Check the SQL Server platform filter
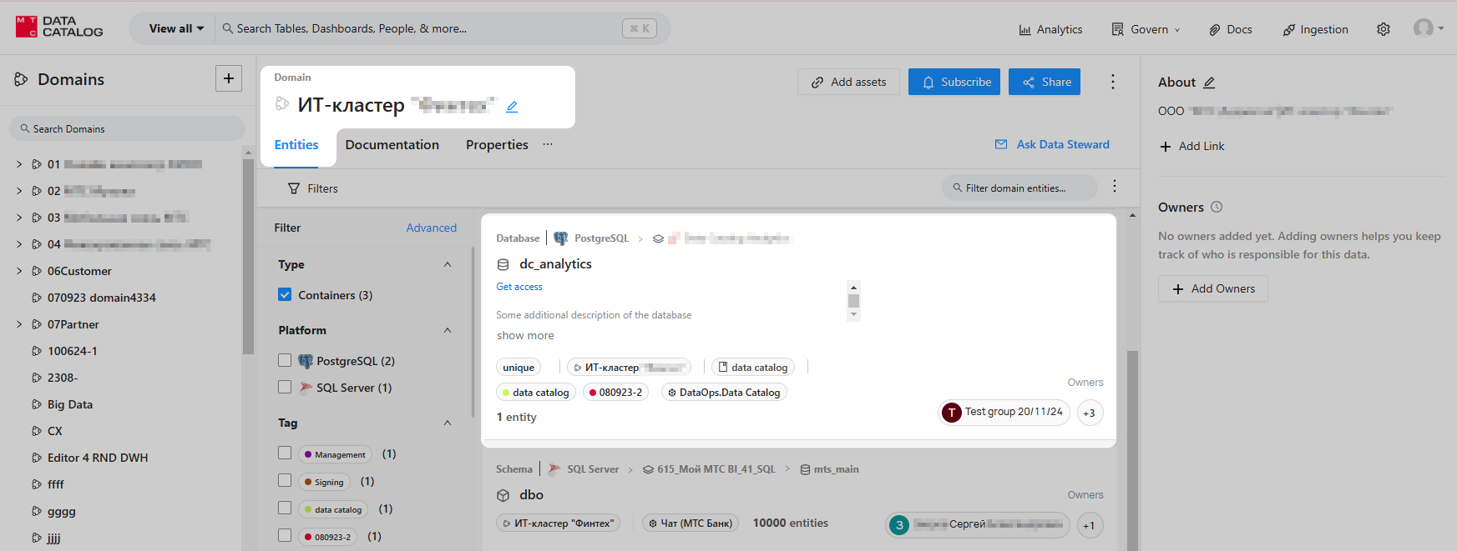The image size is (1457, 551). (x=285, y=387)
